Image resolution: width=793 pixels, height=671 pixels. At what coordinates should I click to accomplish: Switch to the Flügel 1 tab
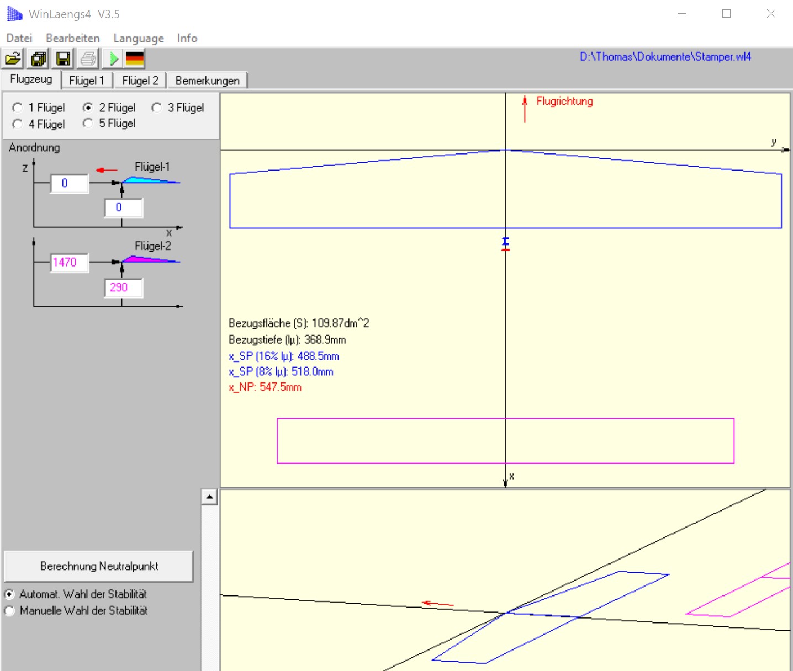(87, 81)
